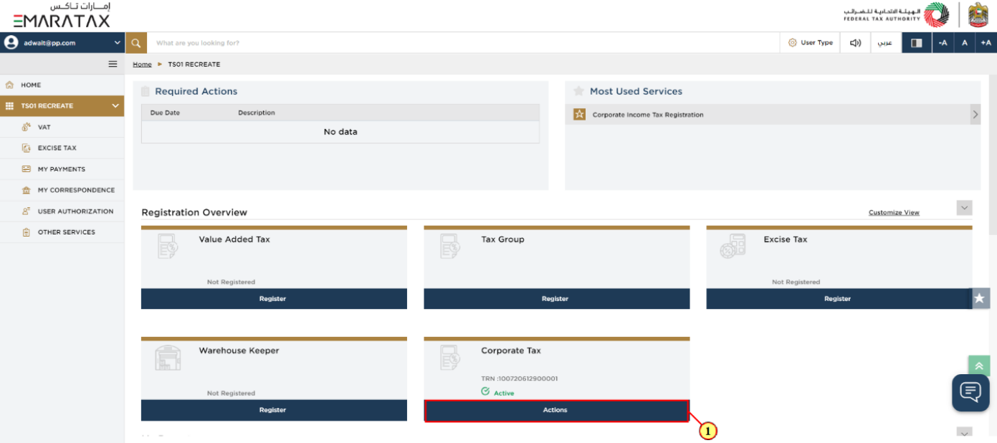997x443 pixels.
Task: Click the star icon beside Corporate Income Tax Registration
Action: pos(579,114)
